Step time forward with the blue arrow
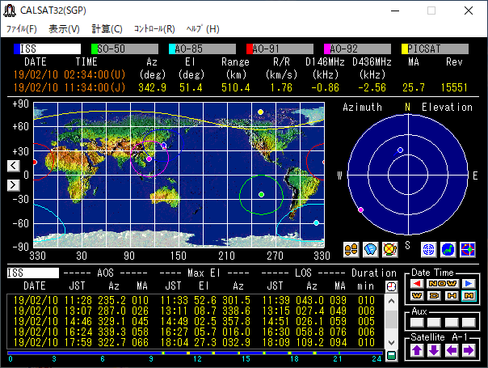The width and height of the screenshot is (488, 368). pyautogui.click(x=469, y=283)
